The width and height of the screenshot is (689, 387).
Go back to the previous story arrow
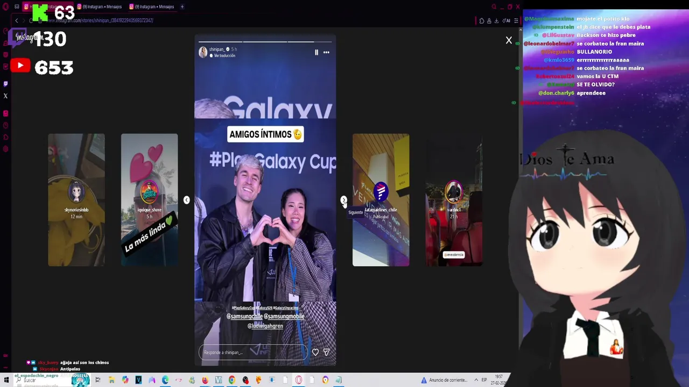(186, 200)
